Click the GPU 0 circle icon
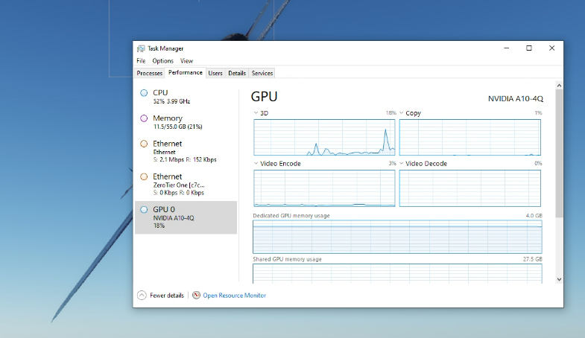 tap(144, 209)
